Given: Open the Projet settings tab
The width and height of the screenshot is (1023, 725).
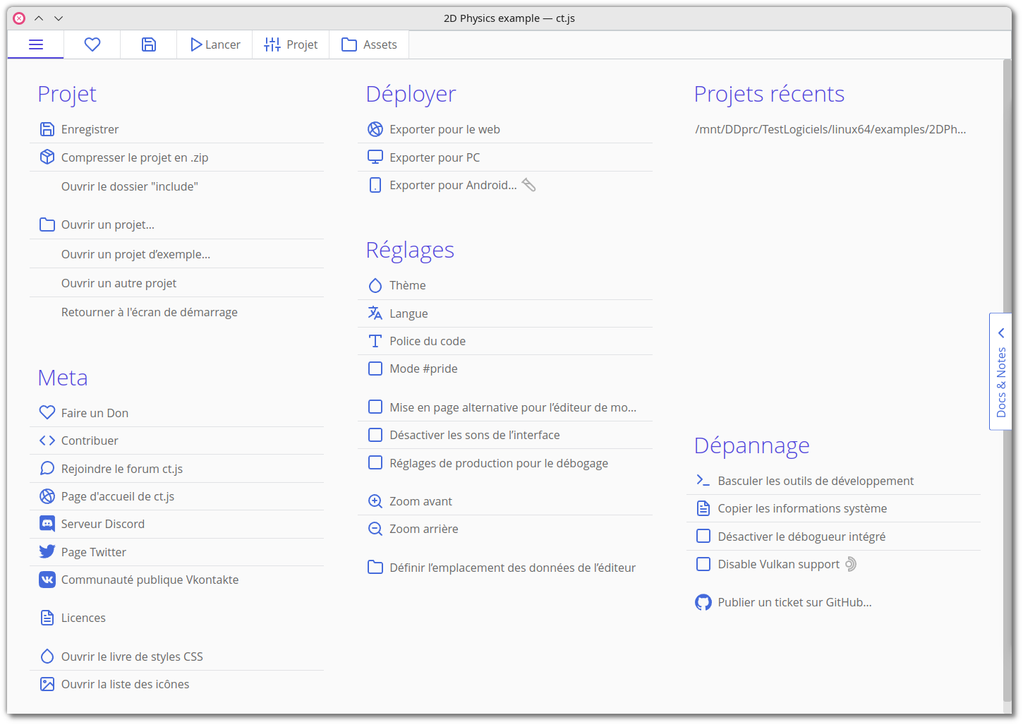Looking at the screenshot, I should click(x=291, y=44).
